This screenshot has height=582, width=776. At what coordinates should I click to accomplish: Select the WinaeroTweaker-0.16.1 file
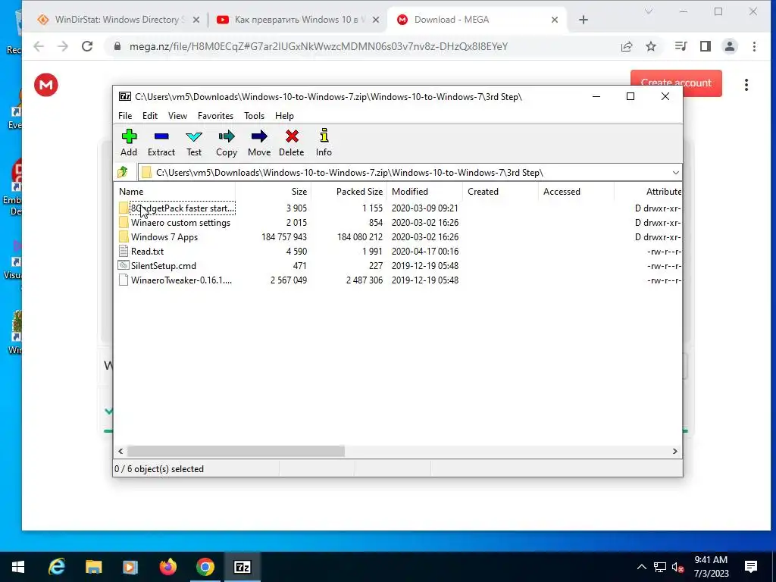tap(176, 280)
